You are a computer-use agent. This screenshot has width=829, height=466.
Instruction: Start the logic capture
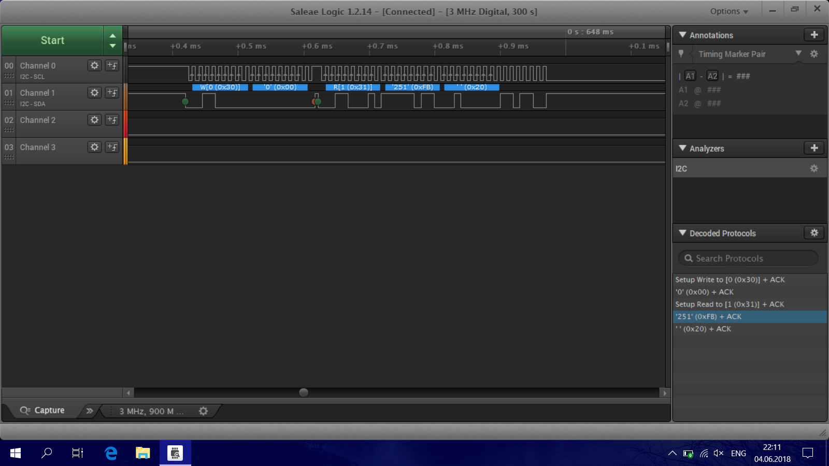52,40
